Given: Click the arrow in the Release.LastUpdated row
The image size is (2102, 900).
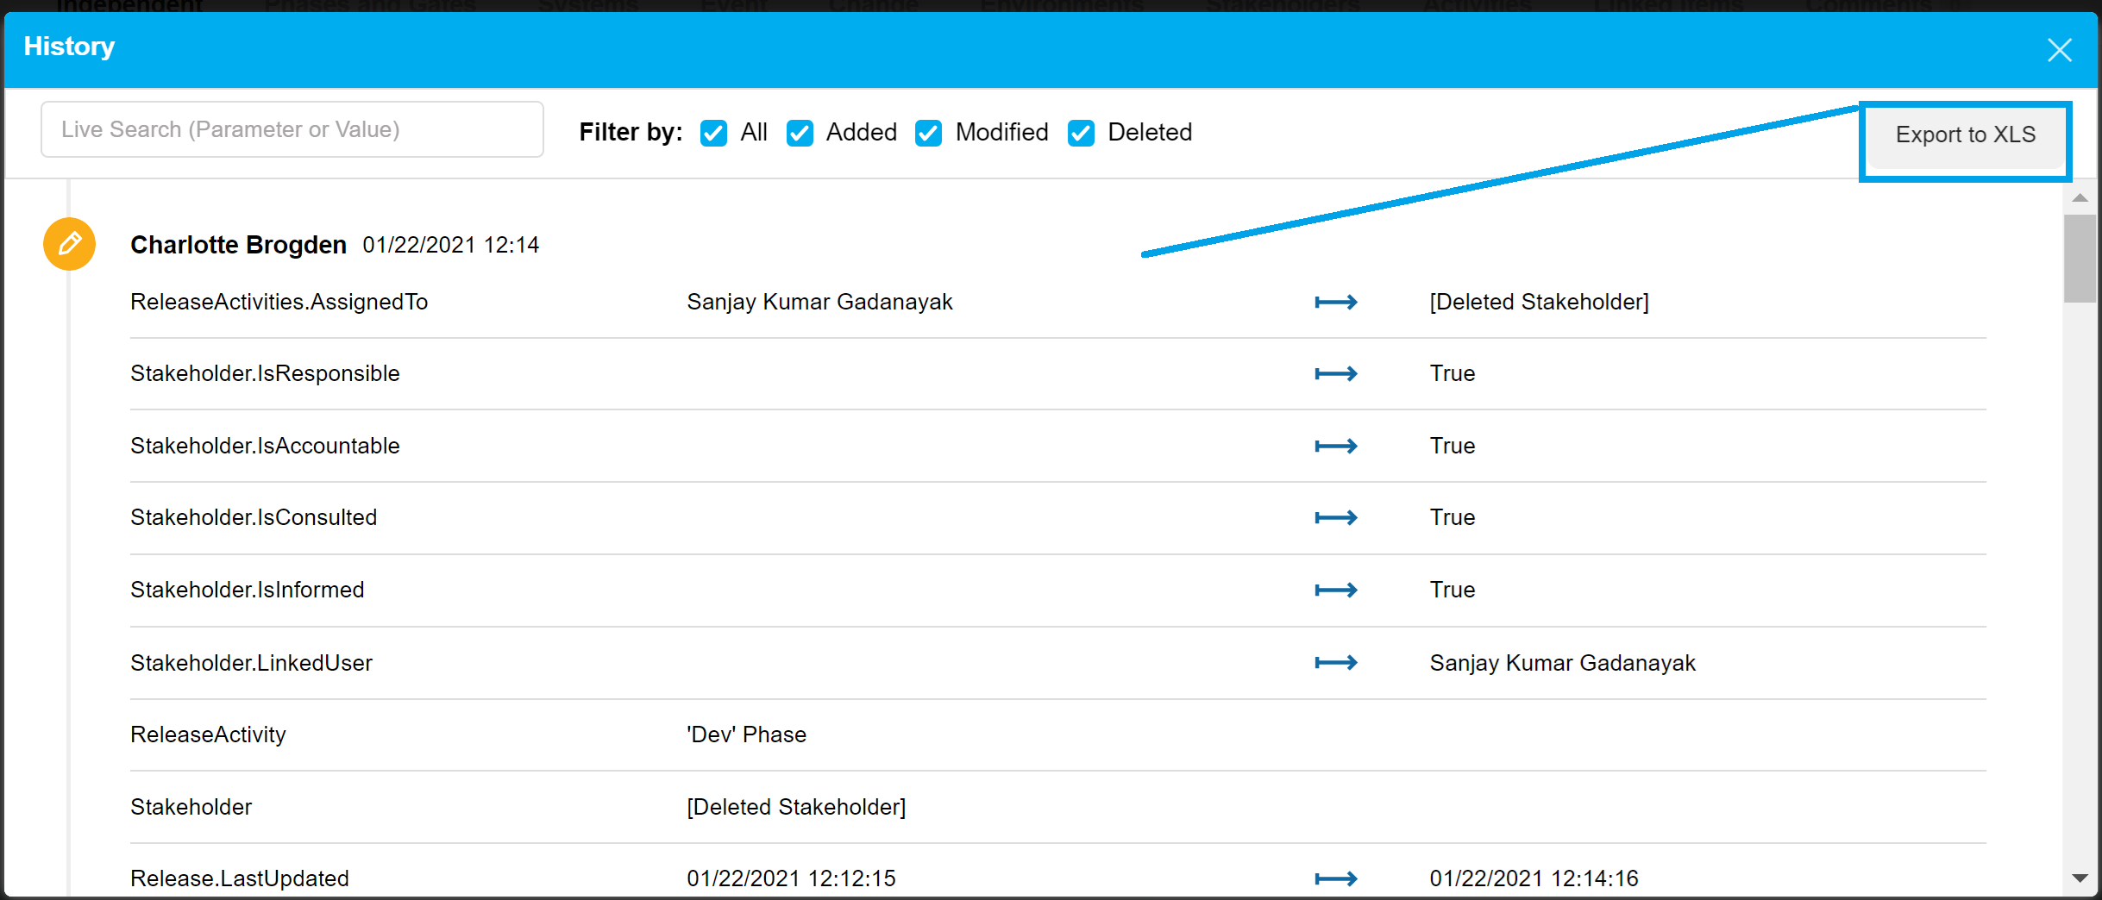Looking at the screenshot, I should [1335, 879].
